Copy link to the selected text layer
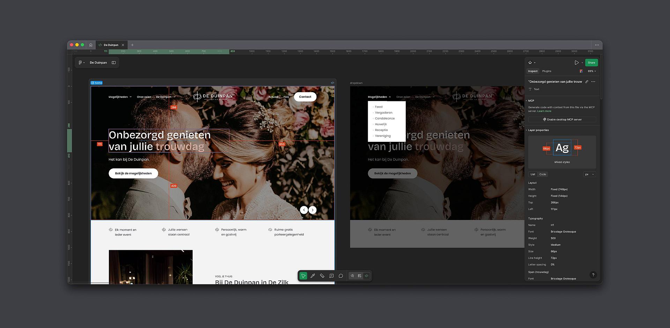 [x=587, y=82]
